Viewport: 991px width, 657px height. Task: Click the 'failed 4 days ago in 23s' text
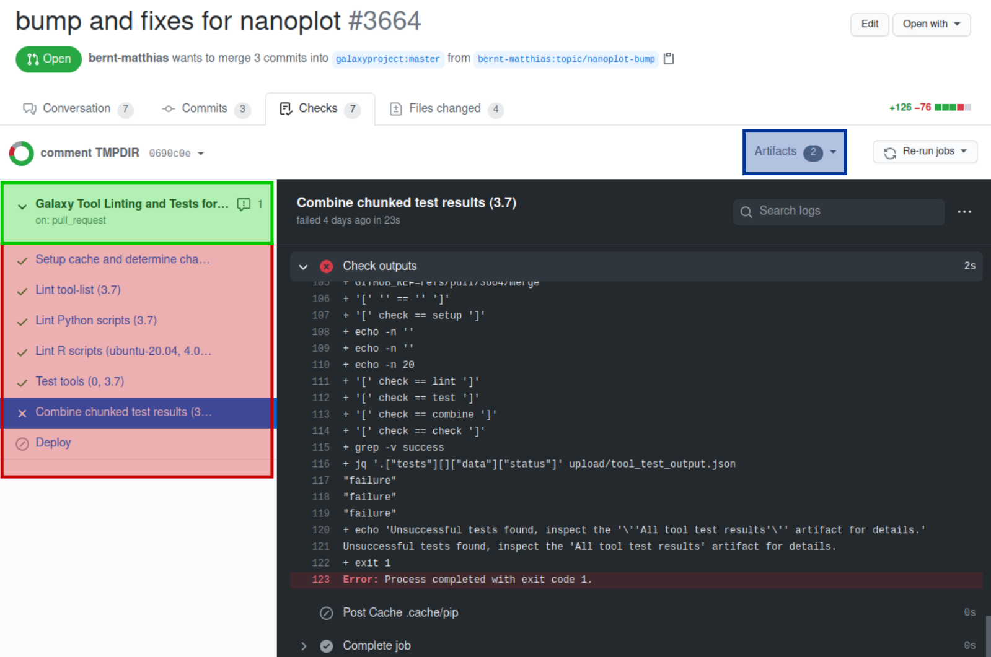(348, 220)
